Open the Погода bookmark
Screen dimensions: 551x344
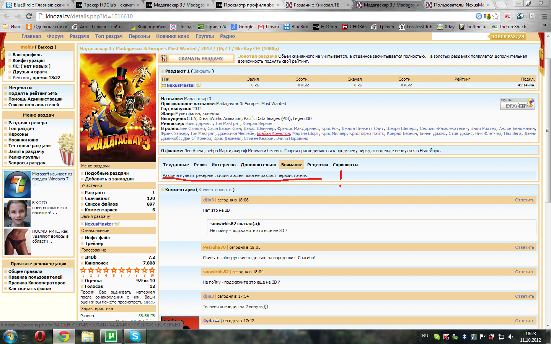[182, 27]
